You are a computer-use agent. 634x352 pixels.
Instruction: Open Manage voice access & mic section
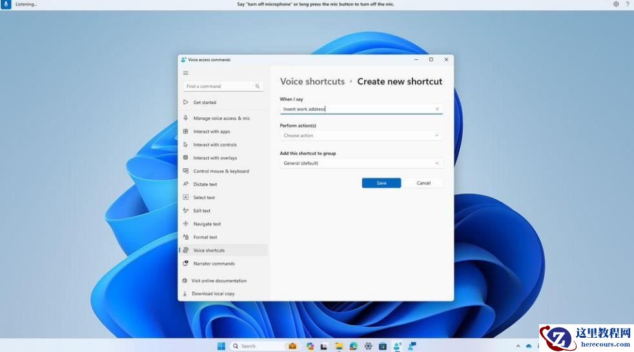click(223, 118)
